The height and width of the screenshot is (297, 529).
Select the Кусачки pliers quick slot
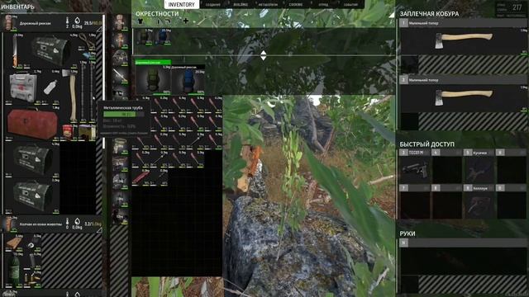click(479, 169)
